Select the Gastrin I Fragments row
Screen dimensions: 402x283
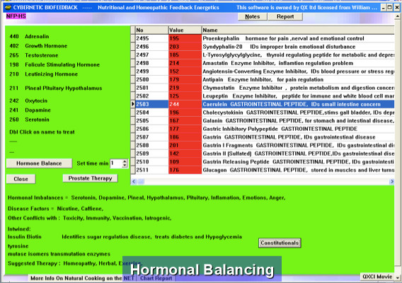(265, 145)
